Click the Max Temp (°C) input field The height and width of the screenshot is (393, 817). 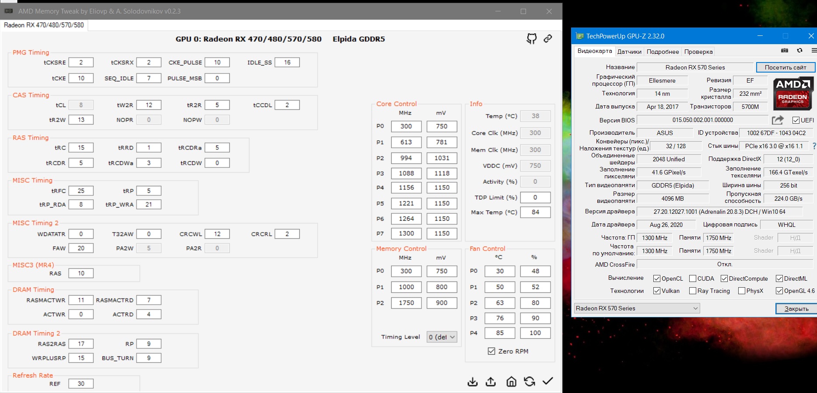(x=535, y=212)
